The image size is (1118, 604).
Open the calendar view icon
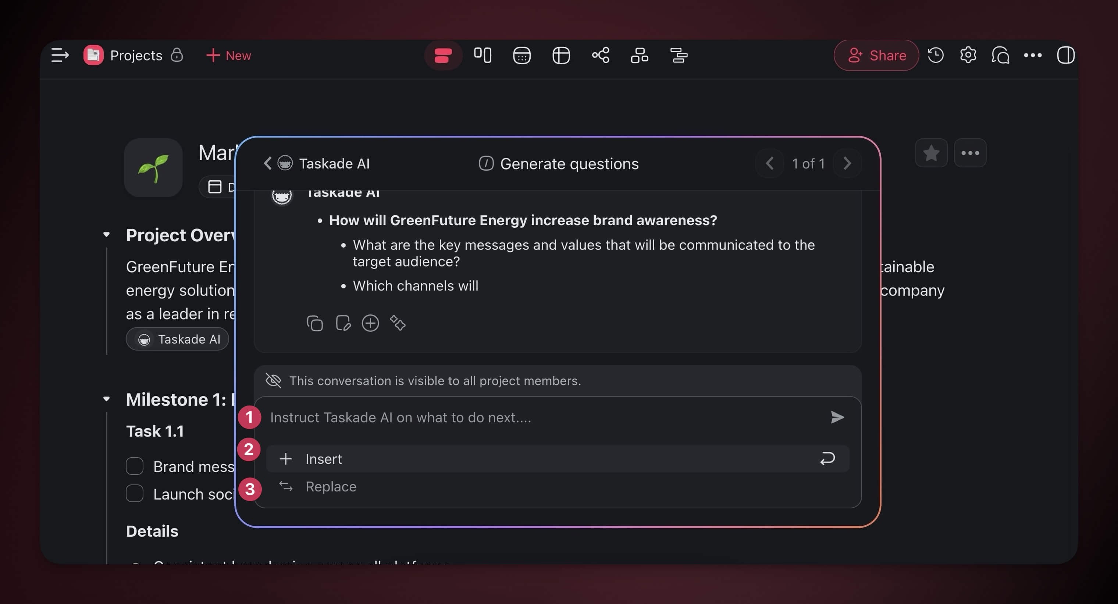(521, 55)
